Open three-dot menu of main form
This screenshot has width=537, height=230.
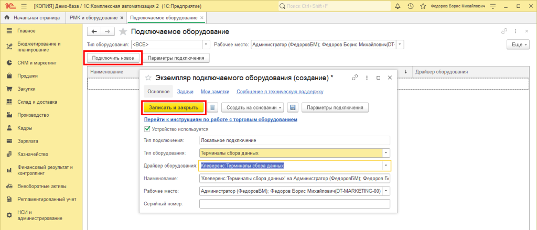[515, 31]
